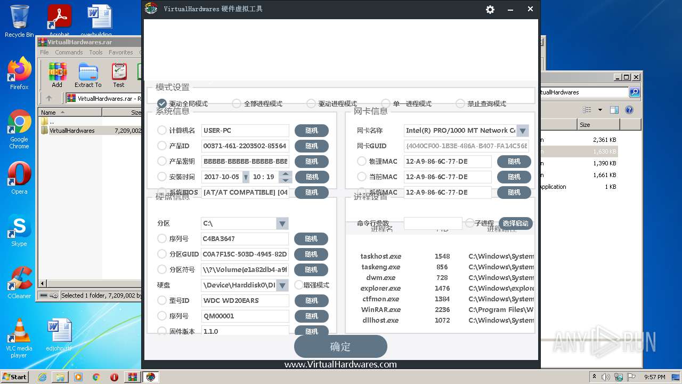Viewport: 682px width, 384px height.
Task: Open Windows Explorer taskbar icon
Action: (60, 377)
